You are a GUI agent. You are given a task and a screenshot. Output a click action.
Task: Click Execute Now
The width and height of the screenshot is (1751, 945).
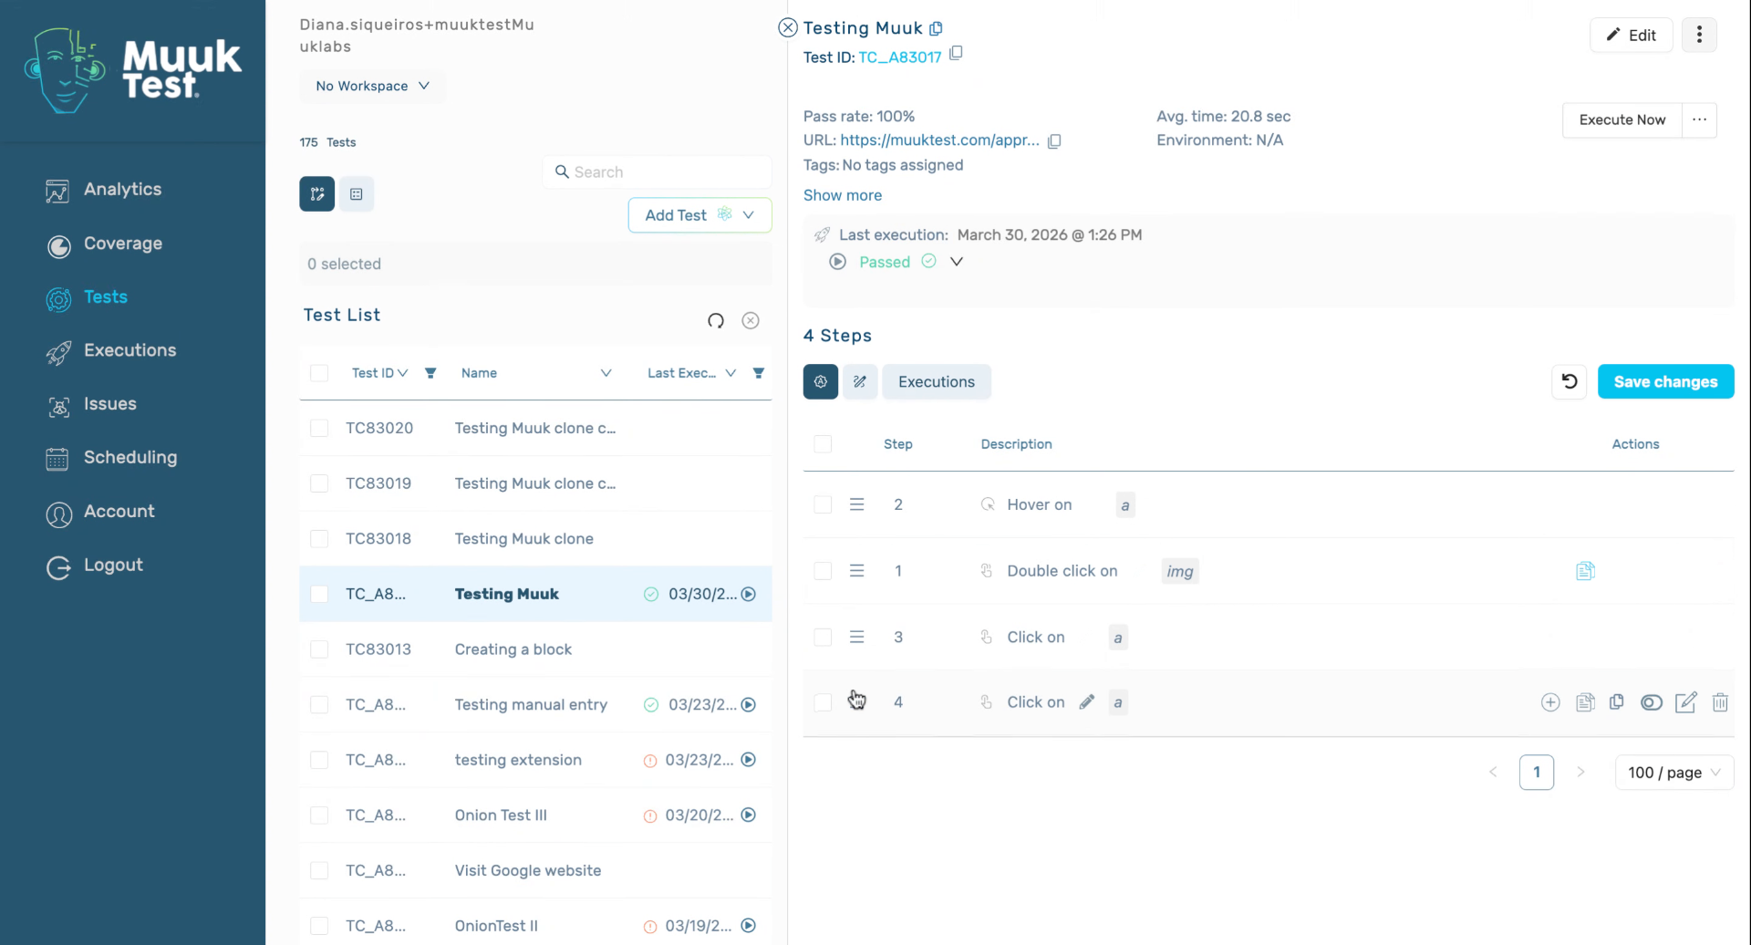tap(1622, 119)
